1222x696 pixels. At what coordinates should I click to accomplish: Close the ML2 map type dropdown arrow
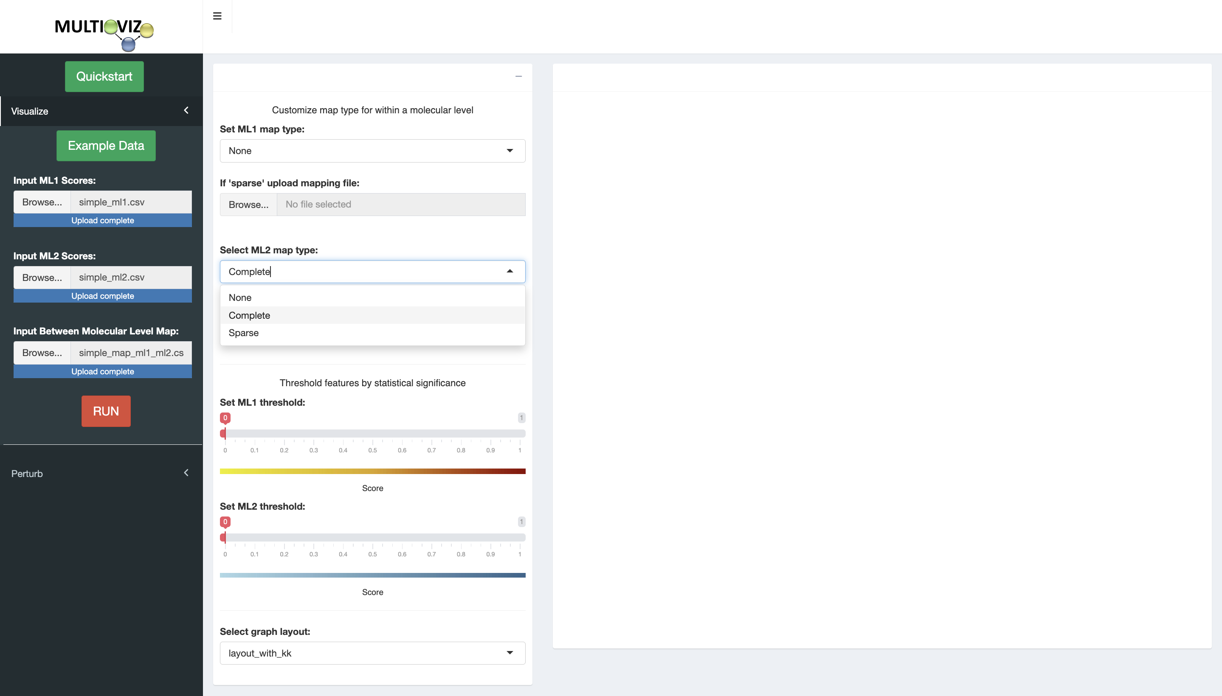pyautogui.click(x=510, y=271)
